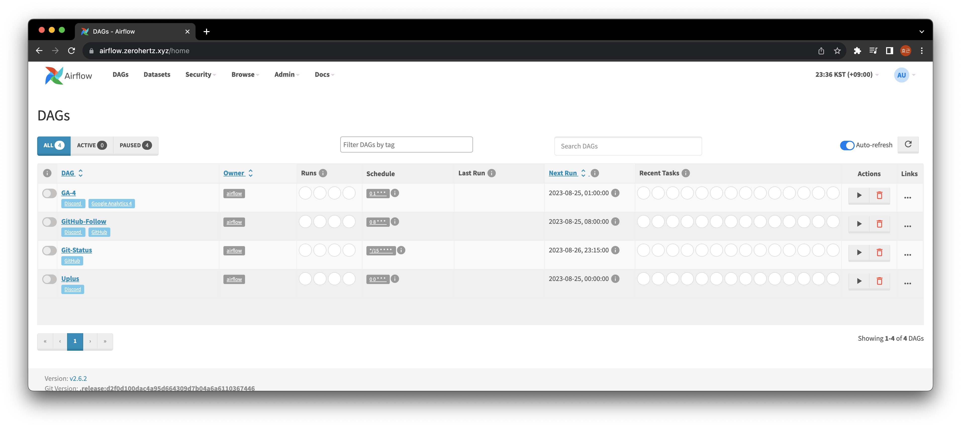The height and width of the screenshot is (428, 961).
Task: Expand the Admin menu
Action: coord(286,75)
